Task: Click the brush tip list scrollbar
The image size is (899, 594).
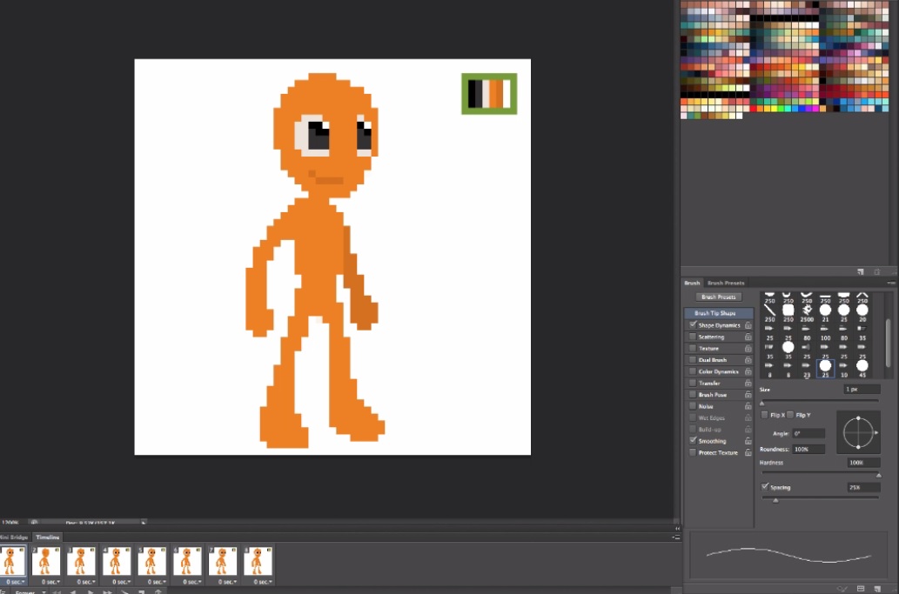Action: click(x=888, y=342)
